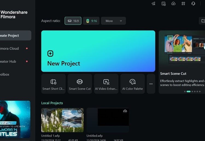
Task: Select the first carousel dot
Action: tap(185, 91)
